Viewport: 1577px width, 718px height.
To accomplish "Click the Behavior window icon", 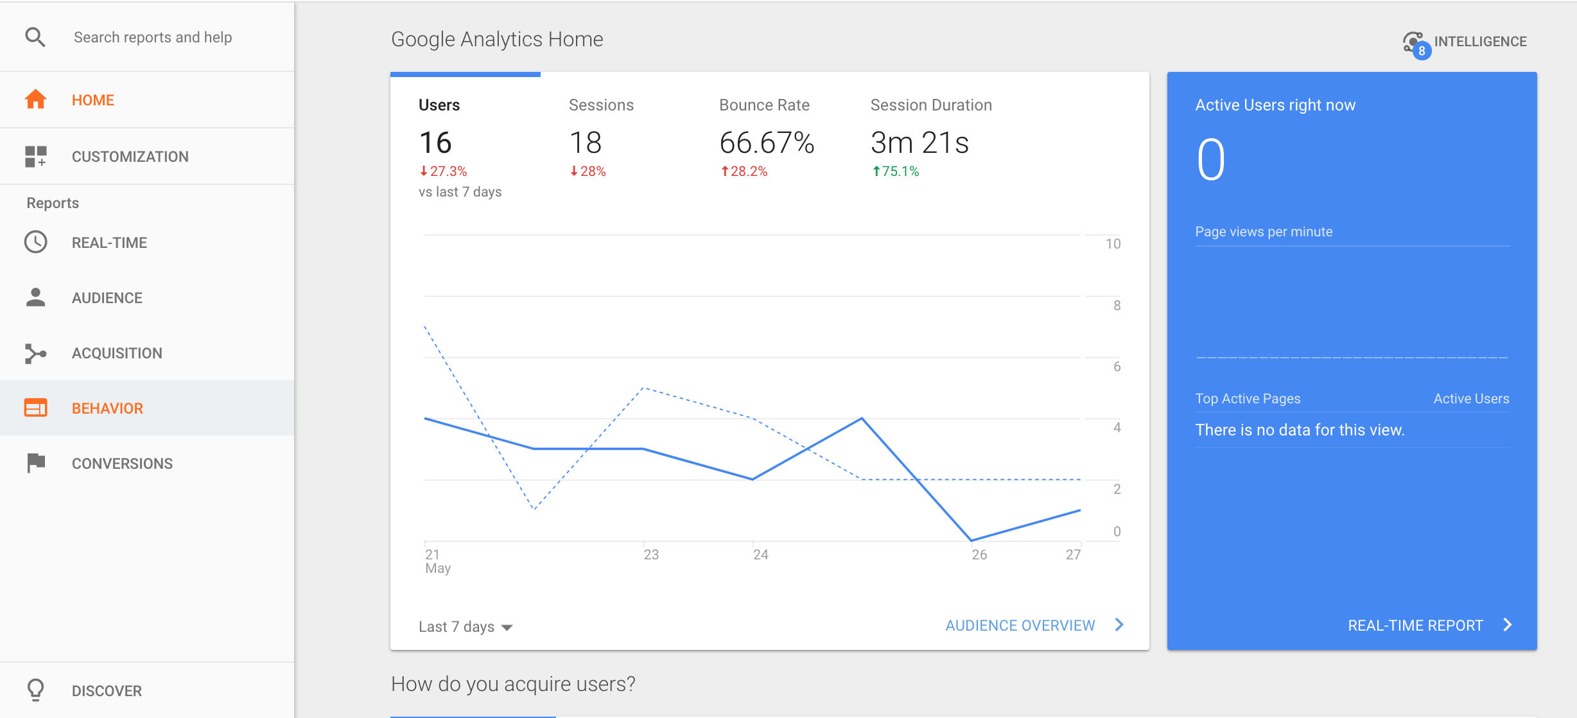I will click(35, 408).
